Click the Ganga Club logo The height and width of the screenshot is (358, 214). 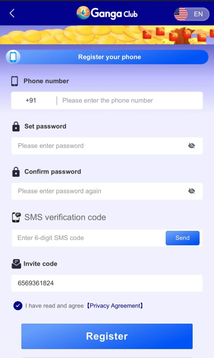(107, 13)
